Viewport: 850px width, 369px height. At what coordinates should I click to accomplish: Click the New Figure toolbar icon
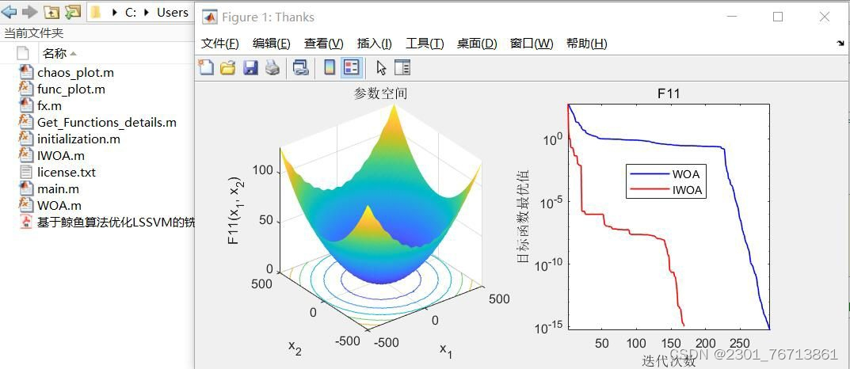pyautogui.click(x=207, y=67)
